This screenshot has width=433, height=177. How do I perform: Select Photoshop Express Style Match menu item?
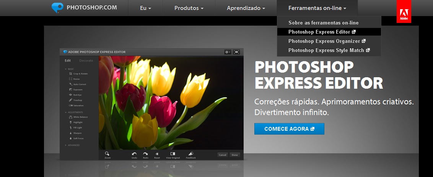[329, 50]
